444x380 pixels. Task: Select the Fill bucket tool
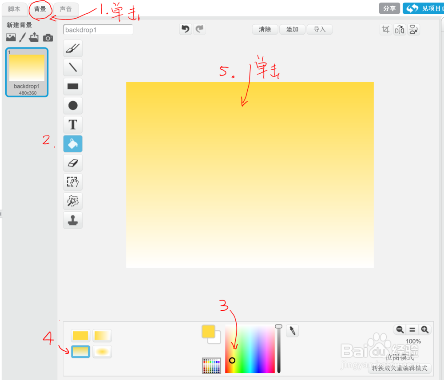pos(73,143)
